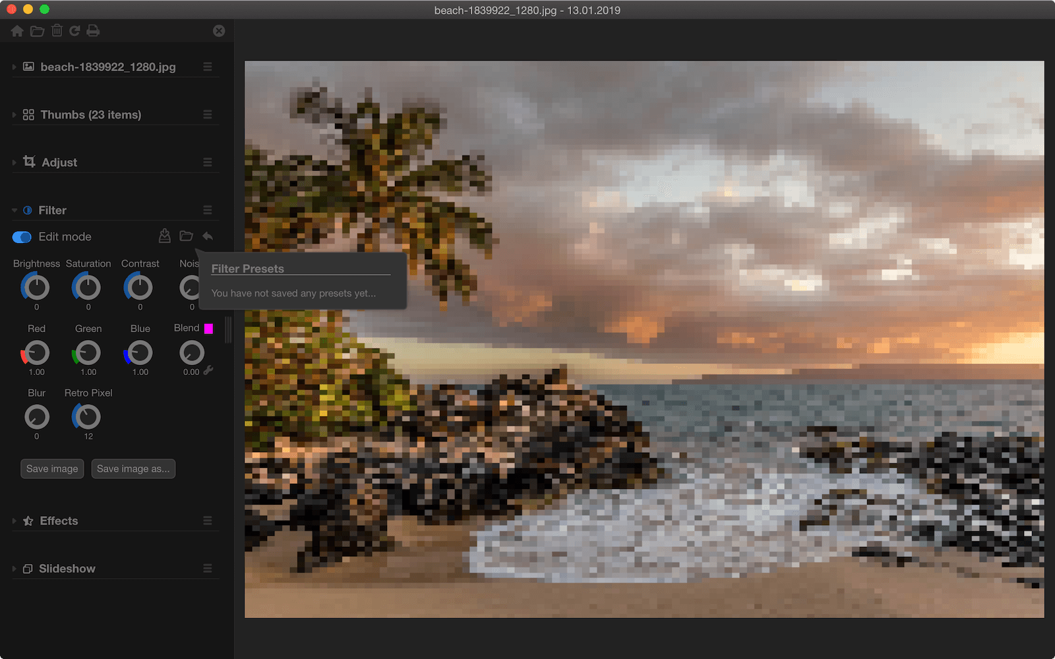
Task: Click 'You have not saved any presets yet...' text
Action: 293,293
